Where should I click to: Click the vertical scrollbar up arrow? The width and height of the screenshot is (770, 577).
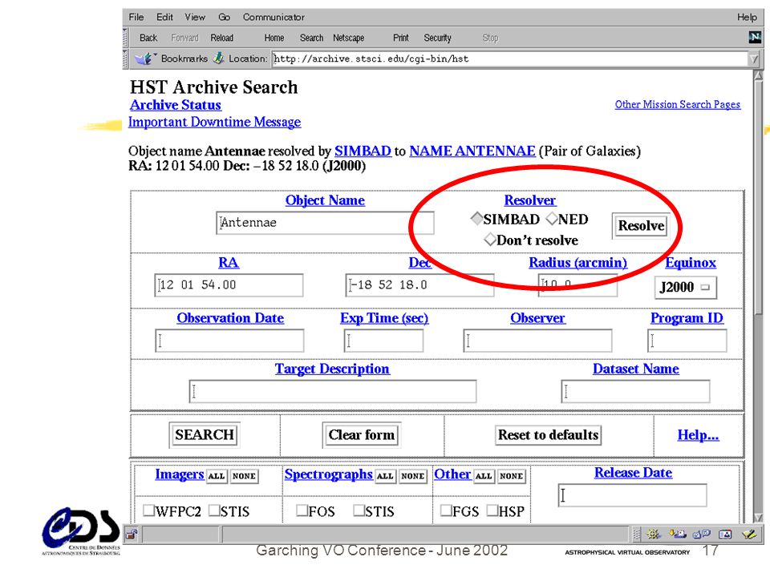[x=758, y=75]
